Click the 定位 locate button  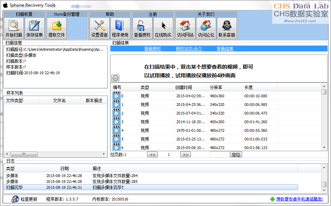click(236, 155)
